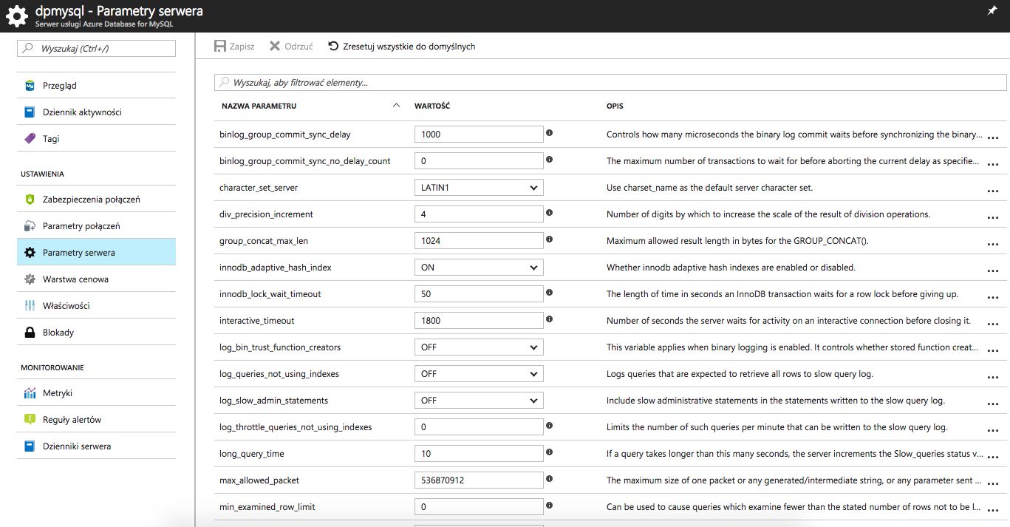Click the Zapisz save icon in the toolbar
This screenshot has height=527, width=1010.
[220, 46]
